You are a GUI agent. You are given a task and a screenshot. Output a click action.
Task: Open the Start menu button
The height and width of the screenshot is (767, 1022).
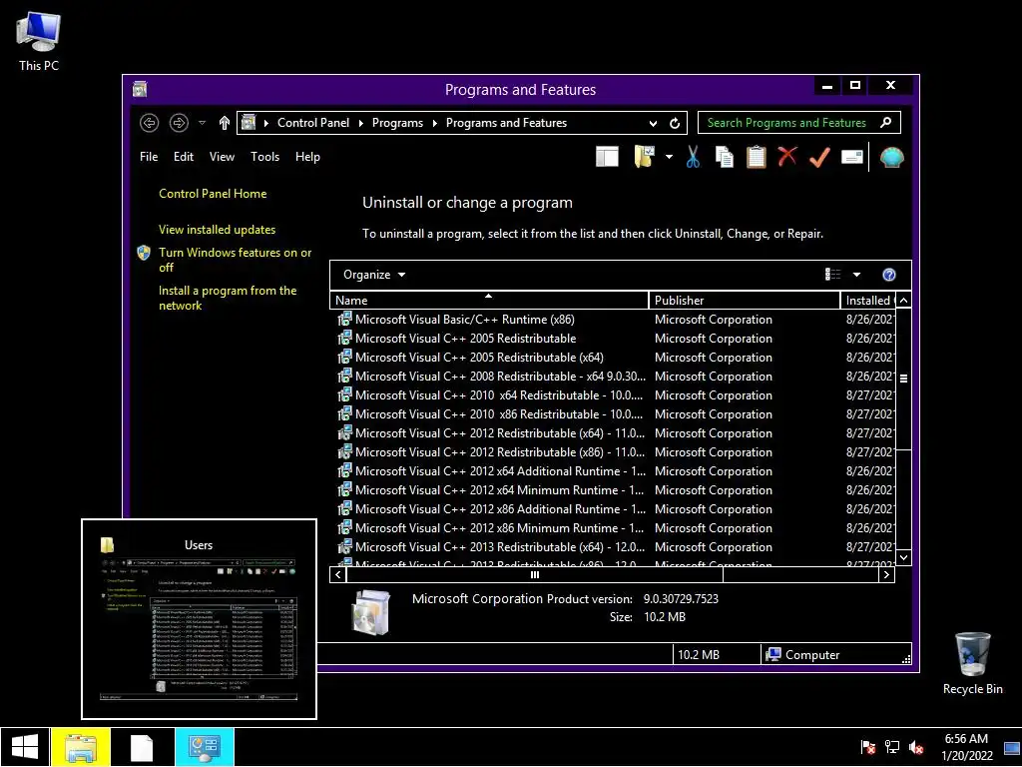point(25,747)
